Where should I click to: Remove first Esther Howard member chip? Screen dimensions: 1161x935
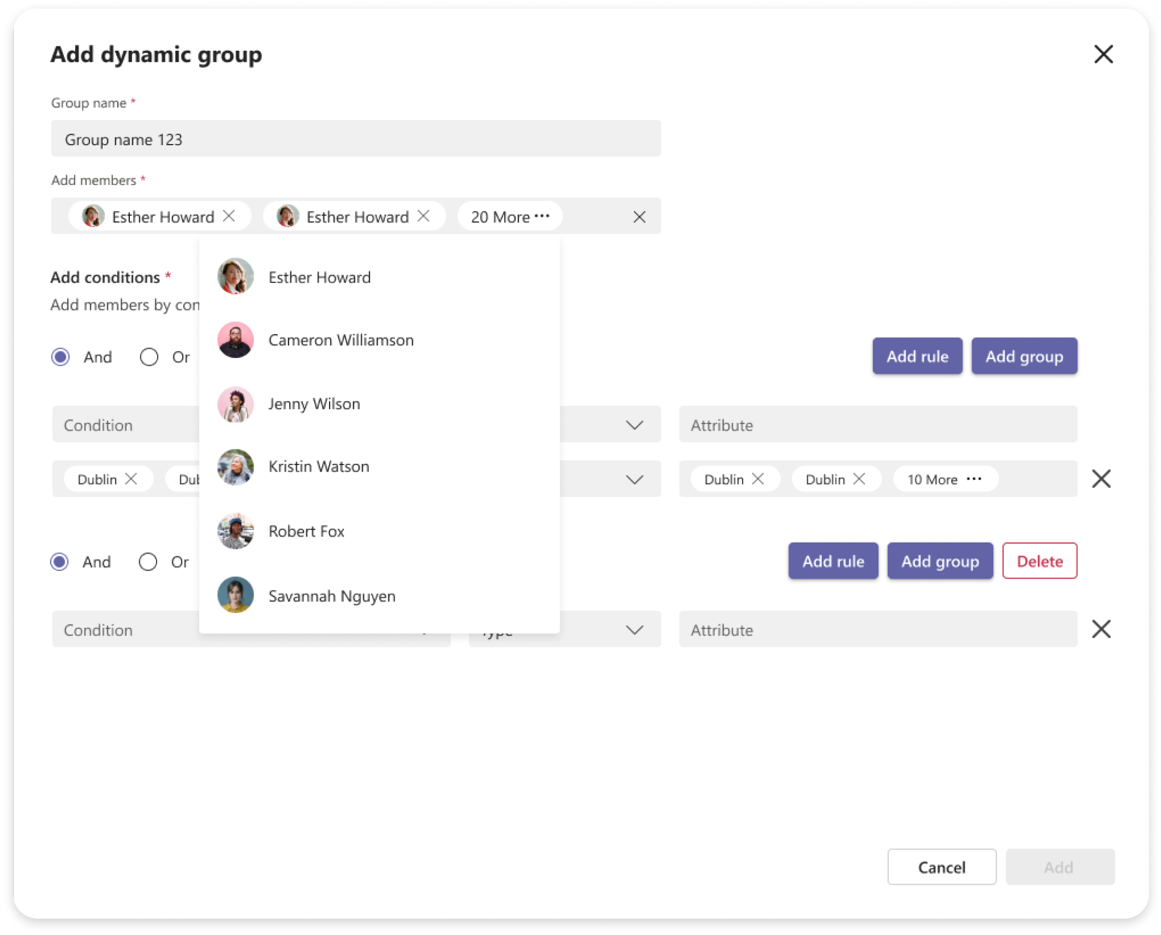229,216
